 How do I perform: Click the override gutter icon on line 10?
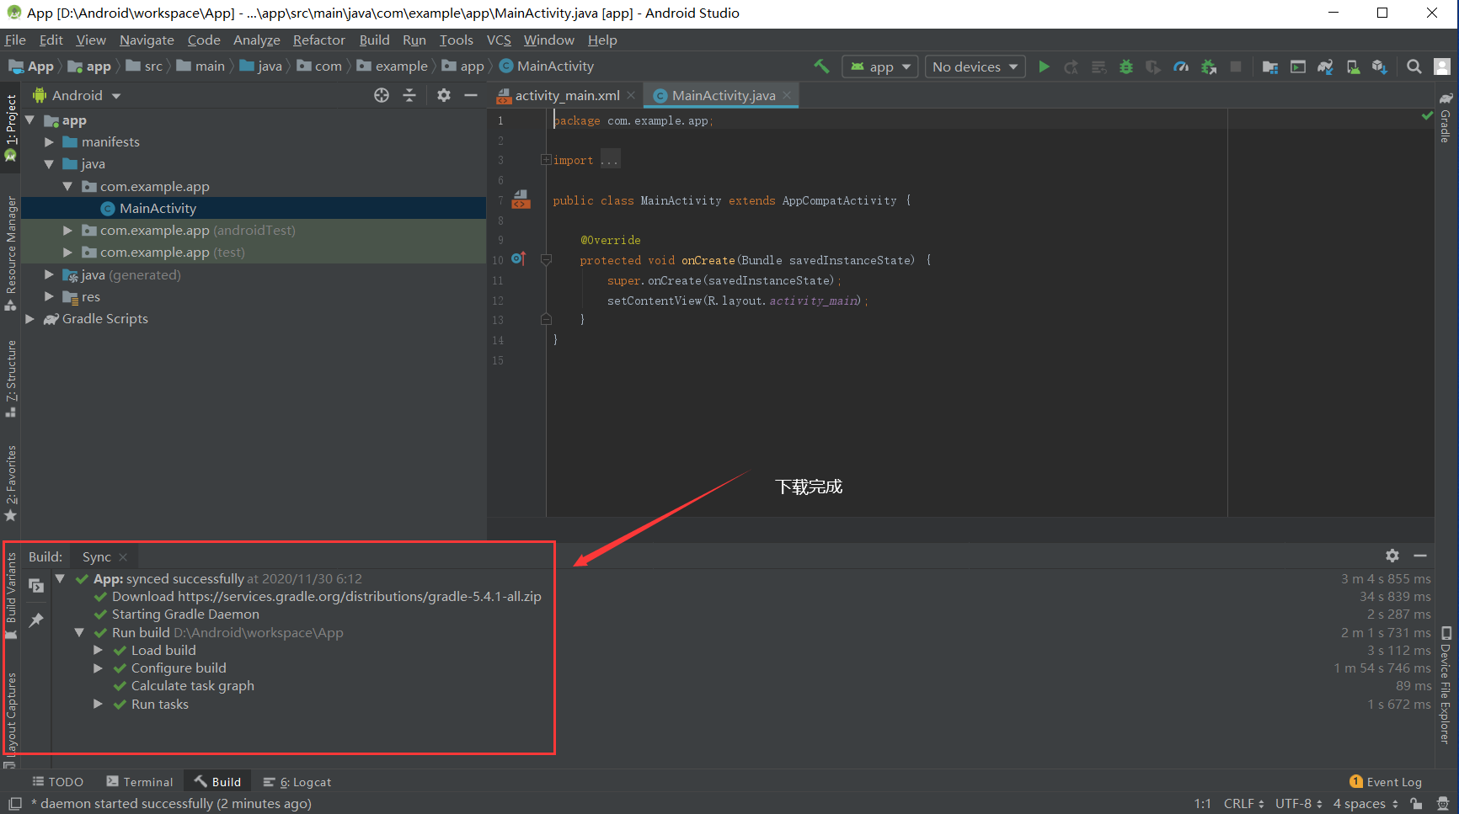[x=518, y=259]
